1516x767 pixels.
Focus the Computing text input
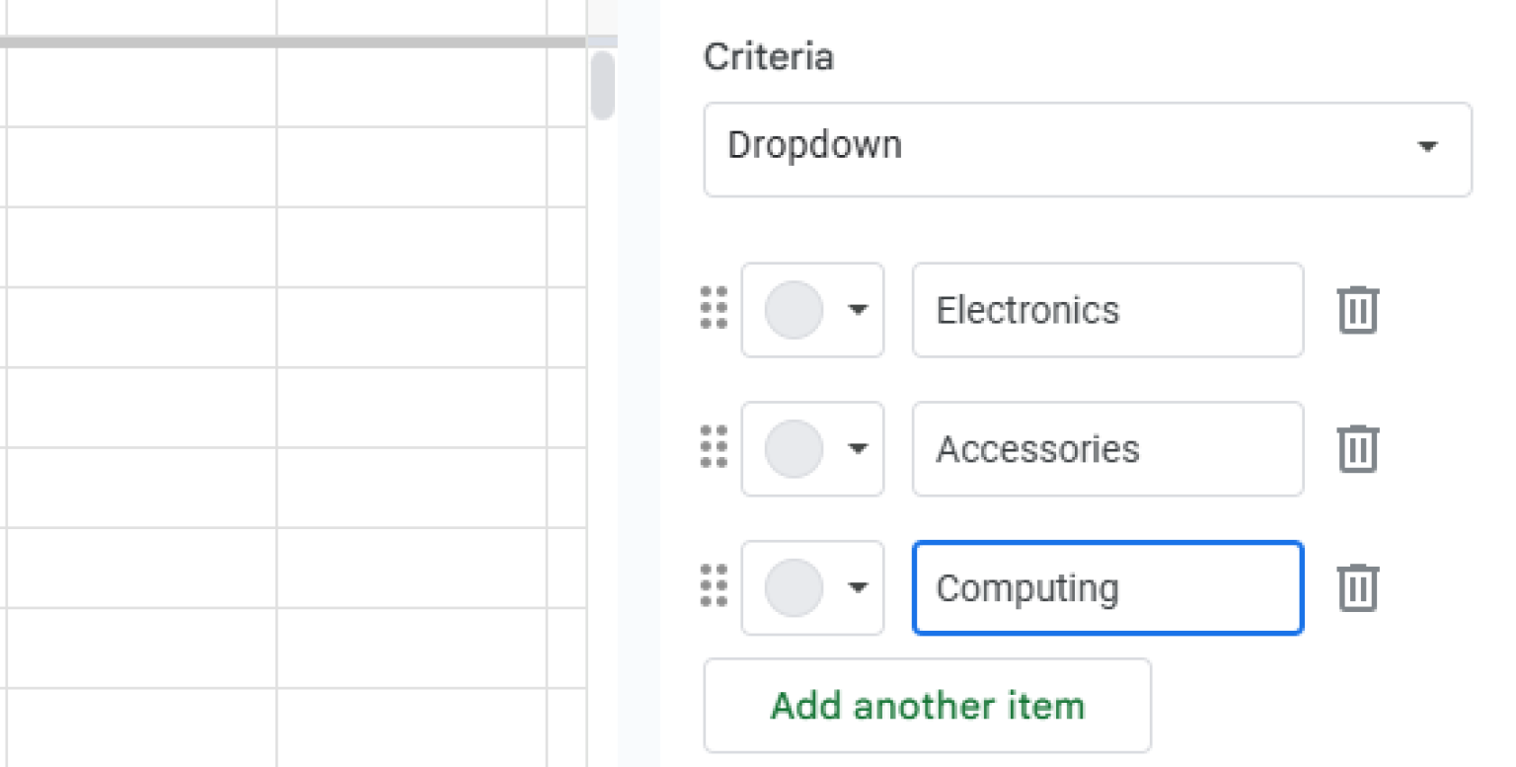click(1105, 588)
